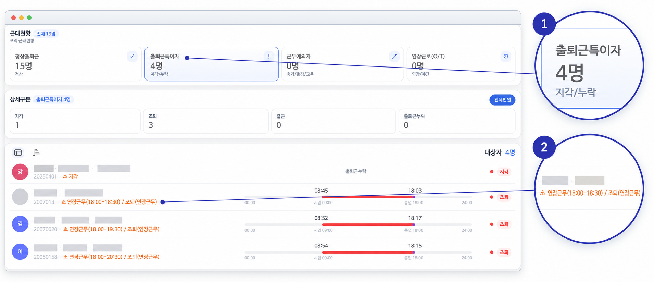Viewport: 654px width, 282px height.
Task: Click the pencil icon on 근무예외자 card
Action: tap(394, 56)
